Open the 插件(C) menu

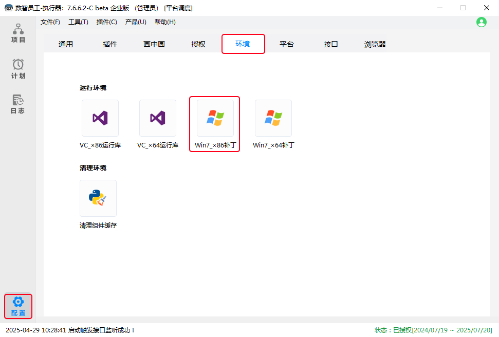tap(107, 22)
